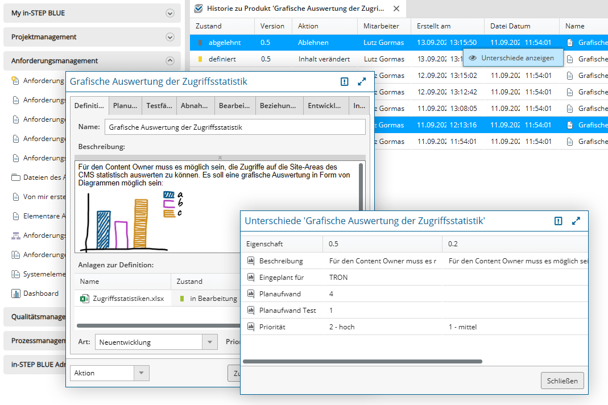Expand the My in-STEP BLUE section
The height and width of the screenshot is (405, 608).
tap(169, 13)
